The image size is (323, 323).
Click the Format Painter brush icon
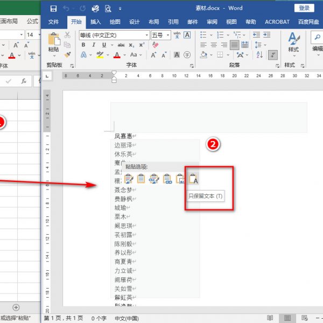tap(67, 55)
